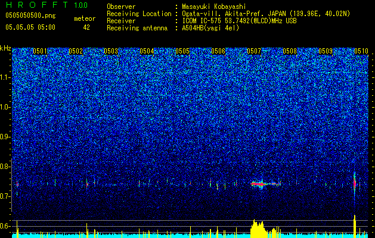
Task: Click the 0507 time marker
Action: (x=254, y=51)
